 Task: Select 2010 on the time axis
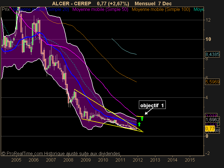click(103, 160)
